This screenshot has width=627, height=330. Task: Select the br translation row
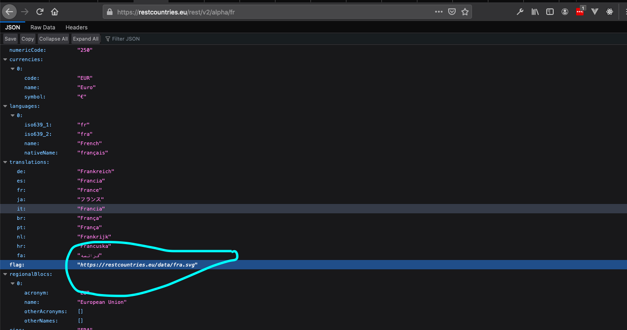(313, 218)
